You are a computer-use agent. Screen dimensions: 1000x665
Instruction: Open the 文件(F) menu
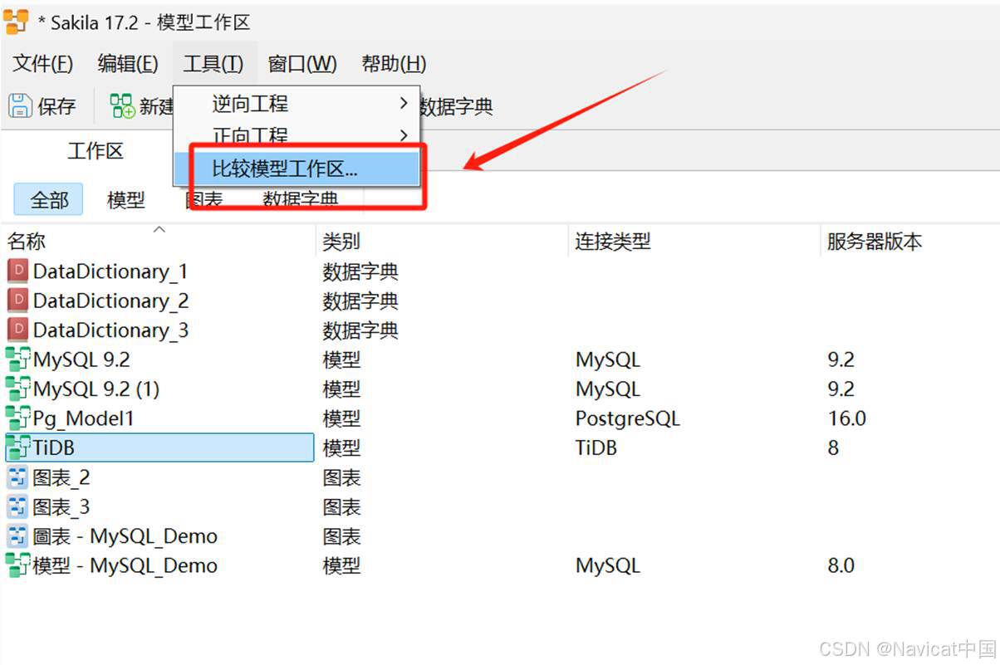[x=43, y=64]
